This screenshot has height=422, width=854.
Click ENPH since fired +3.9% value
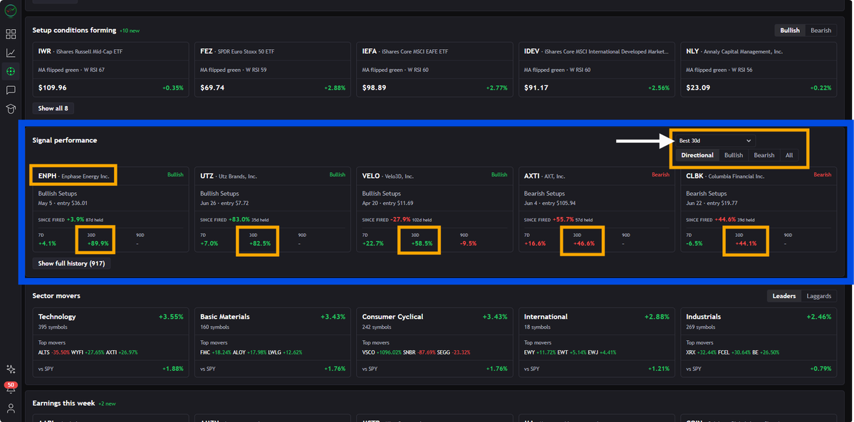click(x=74, y=219)
